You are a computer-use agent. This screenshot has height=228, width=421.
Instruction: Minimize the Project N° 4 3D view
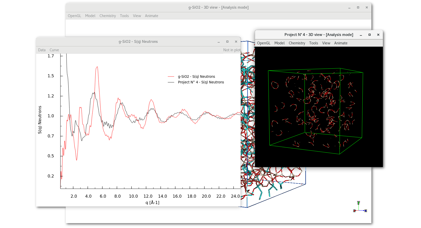click(x=361, y=35)
